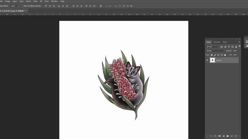This screenshot has width=248, height=139.
Task: Click link layers icon
Action: (211, 136)
